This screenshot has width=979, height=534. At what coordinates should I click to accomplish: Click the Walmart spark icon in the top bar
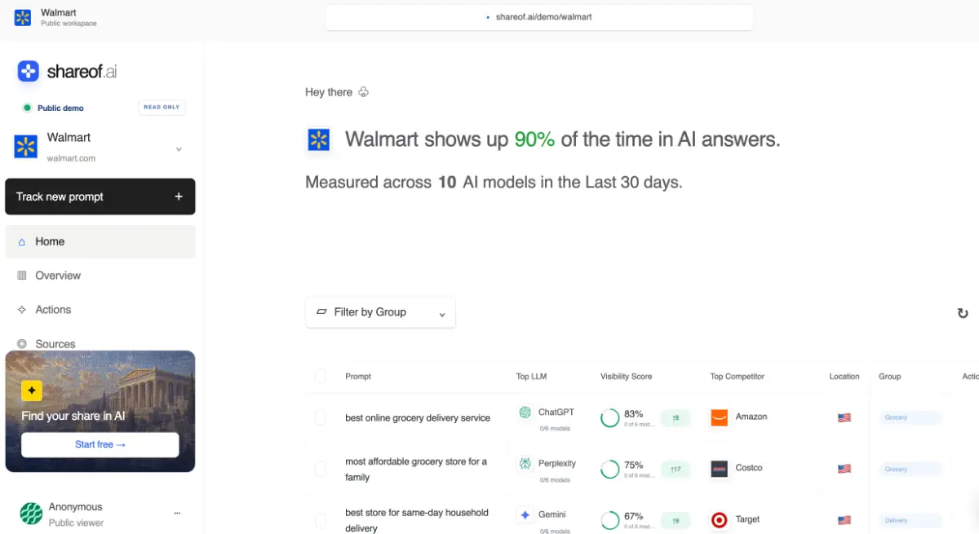coord(23,18)
